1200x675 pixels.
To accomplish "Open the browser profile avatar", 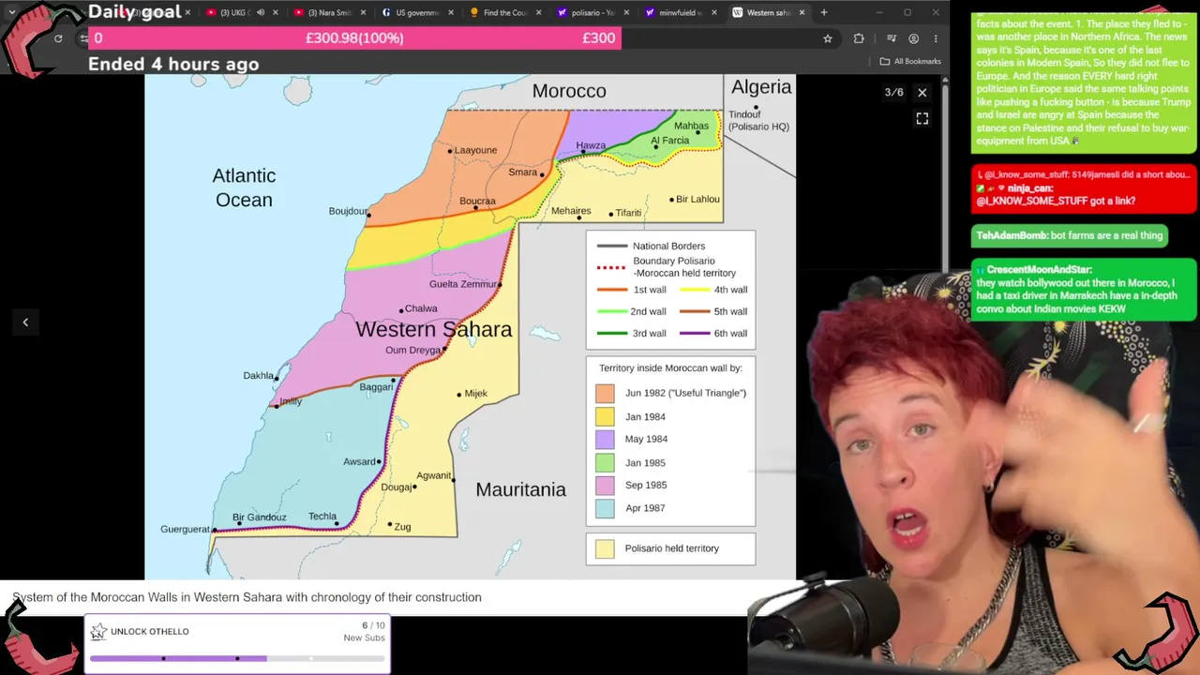I will tap(914, 38).
